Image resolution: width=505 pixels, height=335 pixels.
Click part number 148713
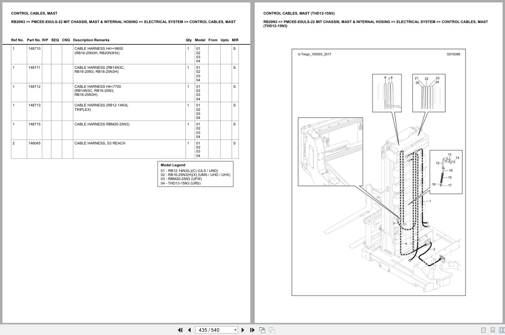tap(34, 105)
